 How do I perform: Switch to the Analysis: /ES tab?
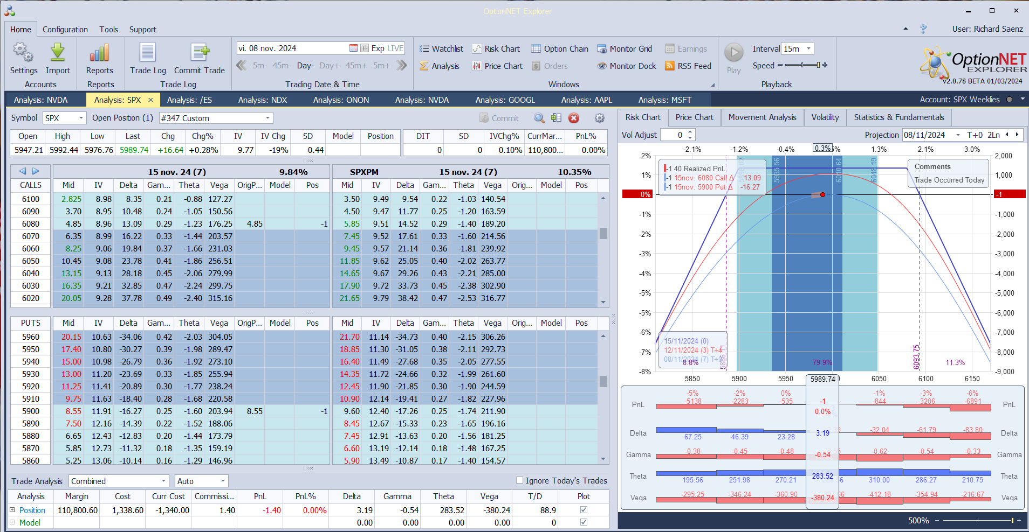pyautogui.click(x=189, y=100)
